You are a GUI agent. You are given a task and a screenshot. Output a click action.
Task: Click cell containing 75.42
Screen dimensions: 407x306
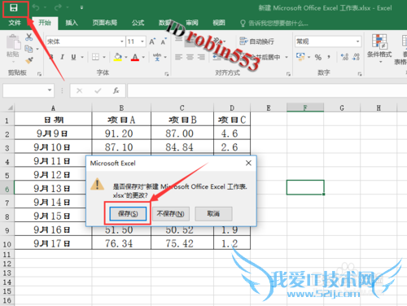[182, 243]
